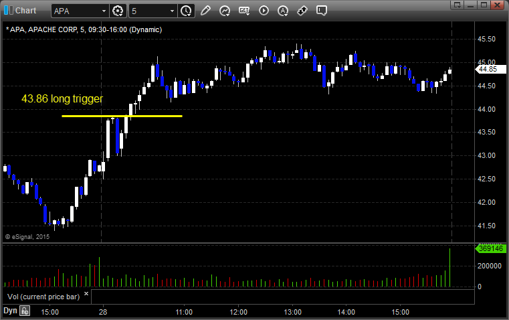Toggle the lock icon beside Dyn

coord(25,311)
